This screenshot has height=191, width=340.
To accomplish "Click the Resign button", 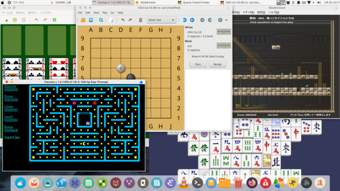I will 217,64.
